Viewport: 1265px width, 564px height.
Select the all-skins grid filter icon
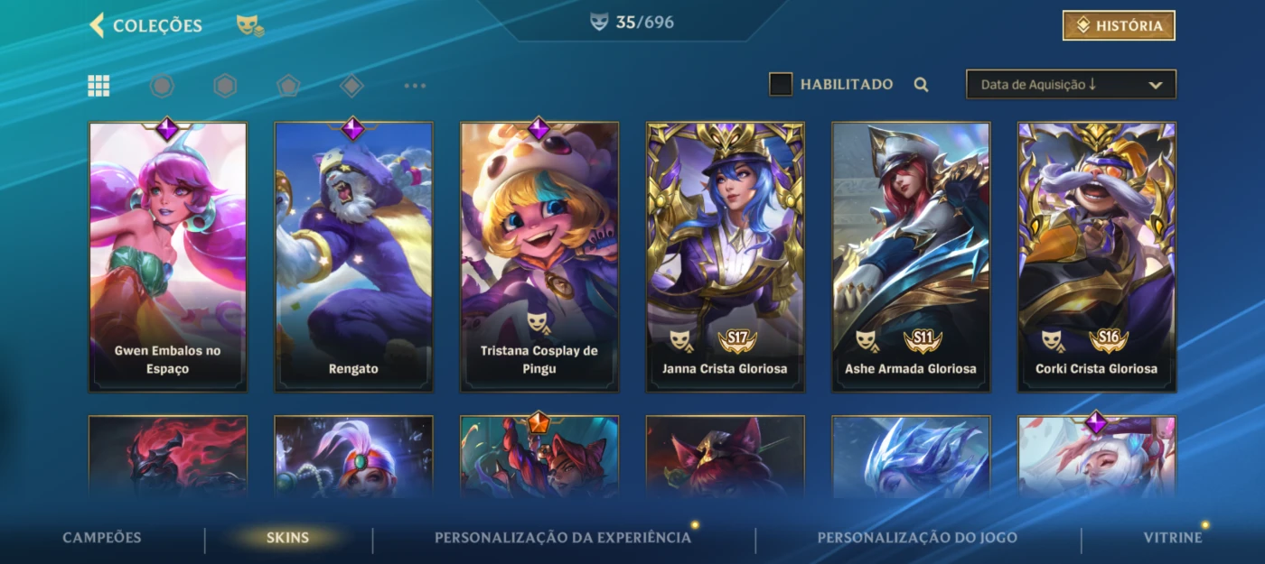point(98,86)
